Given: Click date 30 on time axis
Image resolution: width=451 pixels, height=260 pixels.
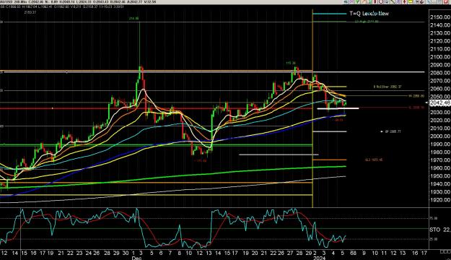Looking at the screenshot, I should (x=126, y=253).
